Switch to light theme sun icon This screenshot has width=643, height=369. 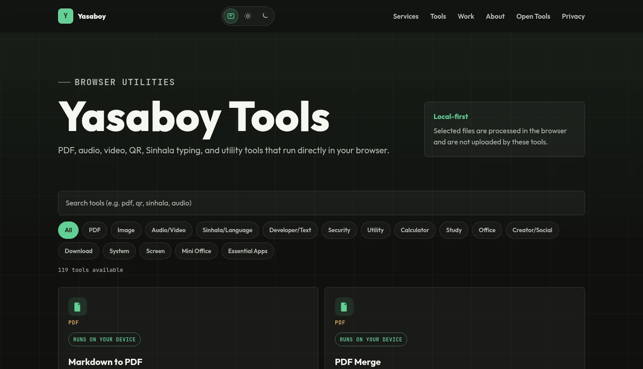248,16
